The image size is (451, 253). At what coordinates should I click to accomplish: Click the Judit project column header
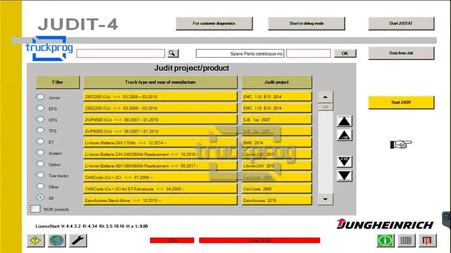tap(277, 82)
